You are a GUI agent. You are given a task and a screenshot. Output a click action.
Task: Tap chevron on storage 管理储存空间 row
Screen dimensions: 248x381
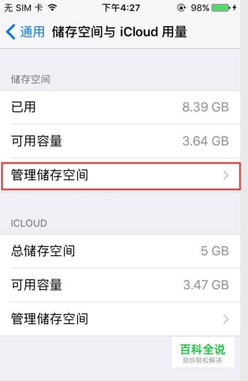click(226, 175)
